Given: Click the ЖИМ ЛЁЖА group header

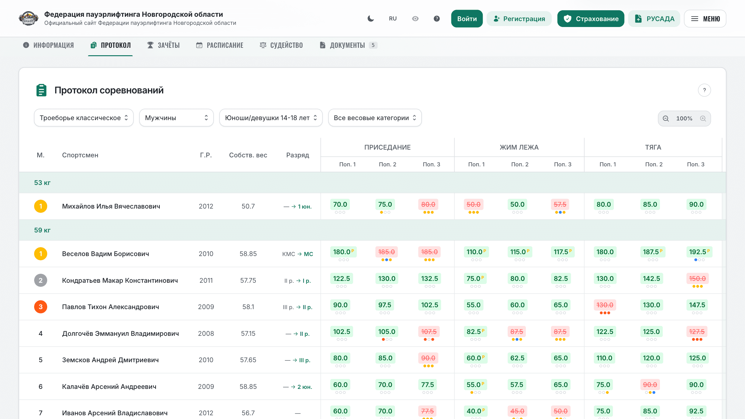Looking at the screenshot, I should pyautogui.click(x=519, y=147).
